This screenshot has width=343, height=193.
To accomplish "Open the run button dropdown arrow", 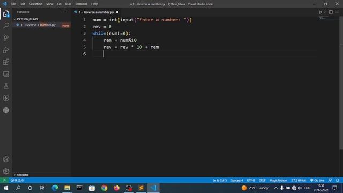I will (x=325, y=12).
